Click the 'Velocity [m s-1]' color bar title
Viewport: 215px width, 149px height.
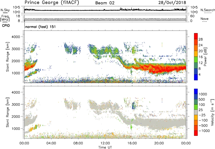(212, 112)
